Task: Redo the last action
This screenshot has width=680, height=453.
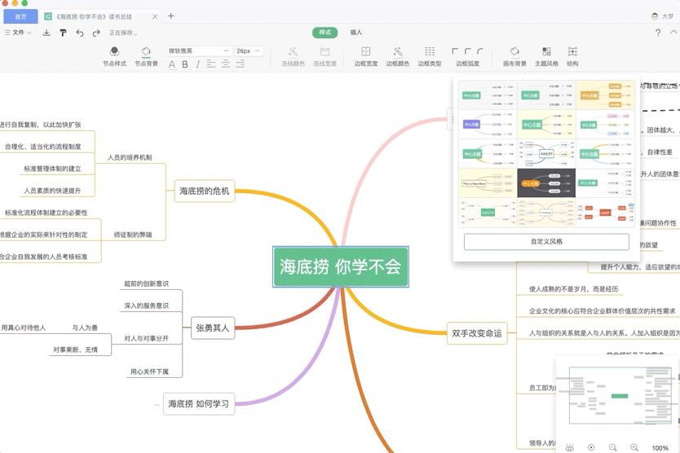Action: (96, 33)
